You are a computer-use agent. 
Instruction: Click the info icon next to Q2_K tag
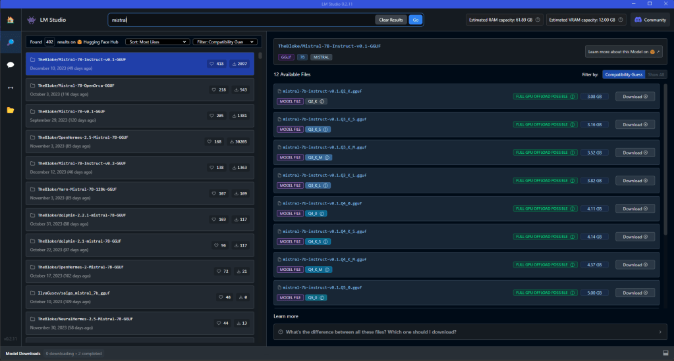[323, 101]
